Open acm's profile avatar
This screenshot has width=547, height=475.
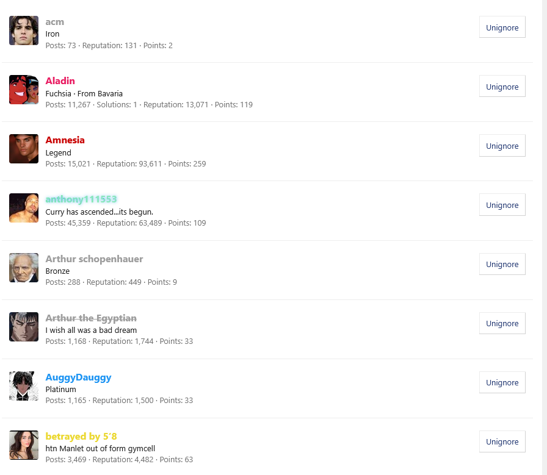[24, 30]
